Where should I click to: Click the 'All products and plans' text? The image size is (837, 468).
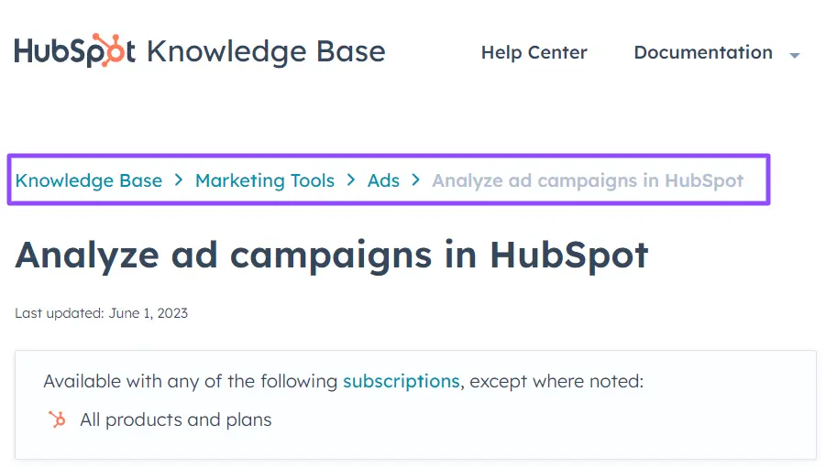coord(176,420)
